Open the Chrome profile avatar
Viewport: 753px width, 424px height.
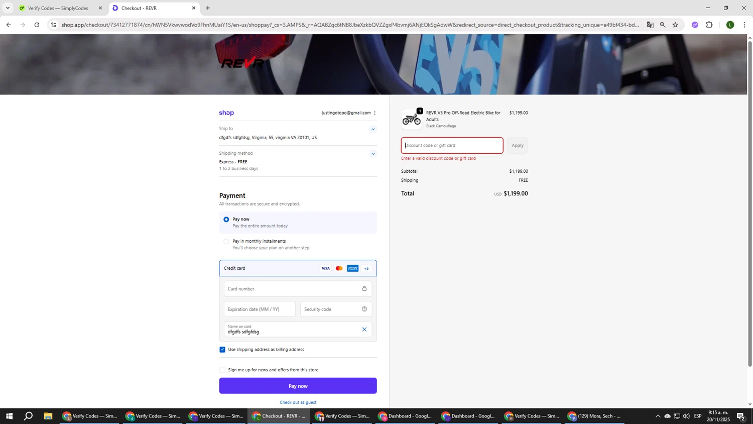click(x=730, y=25)
